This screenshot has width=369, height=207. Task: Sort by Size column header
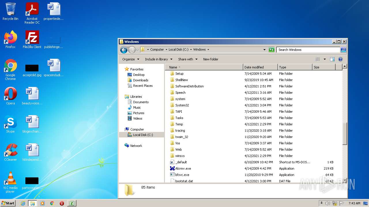[x=324, y=67]
